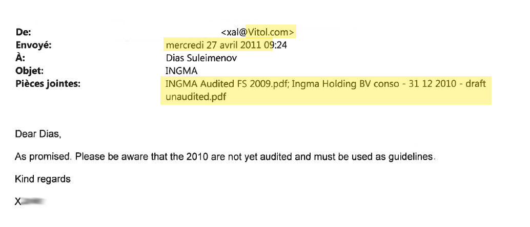Viewport: 530px width, 227px height.
Task: Click the sender address xal@Vitol.com
Action: click(x=257, y=32)
